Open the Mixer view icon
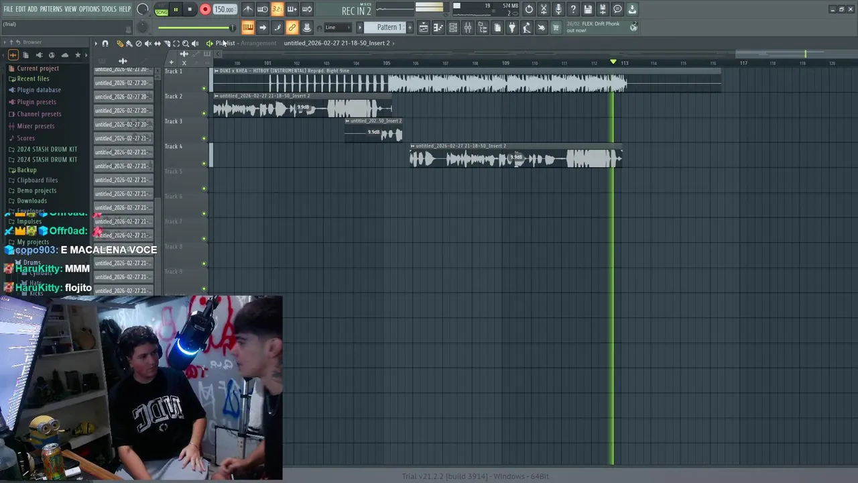This screenshot has width=858, height=483. point(468,28)
